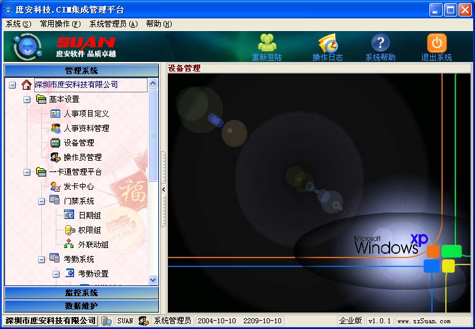Collapse the 基本设置 tree node
The width and height of the screenshot is (475, 329).
point(27,99)
